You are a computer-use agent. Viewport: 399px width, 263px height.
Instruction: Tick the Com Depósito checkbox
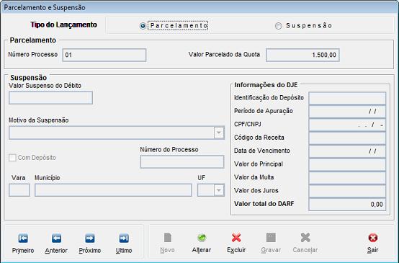coord(12,158)
